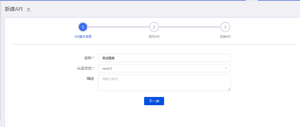Select step 1 circle in the wizard
This screenshot has height=127, width=300.
tap(83, 27)
